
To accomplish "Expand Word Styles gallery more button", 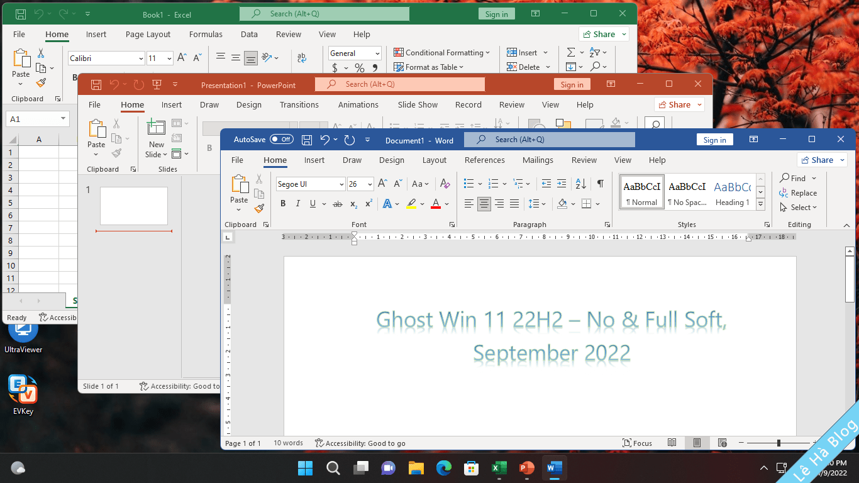I will click(760, 204).
